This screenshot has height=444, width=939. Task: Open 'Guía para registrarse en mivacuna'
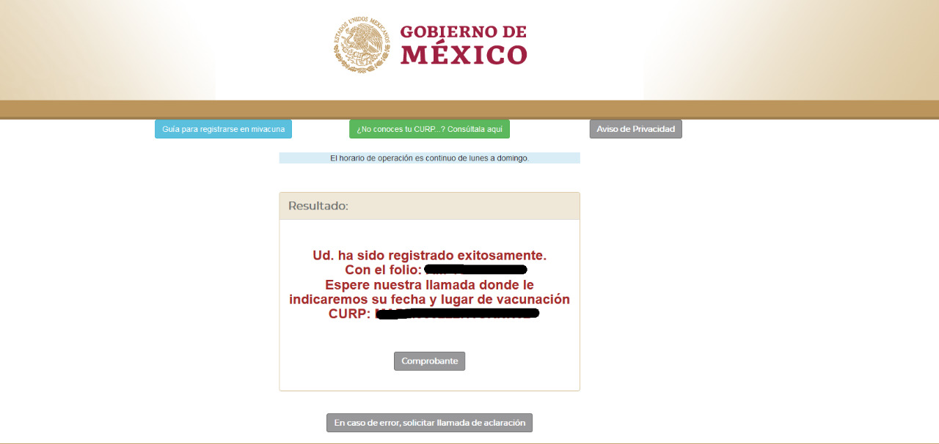coord(223,128)
